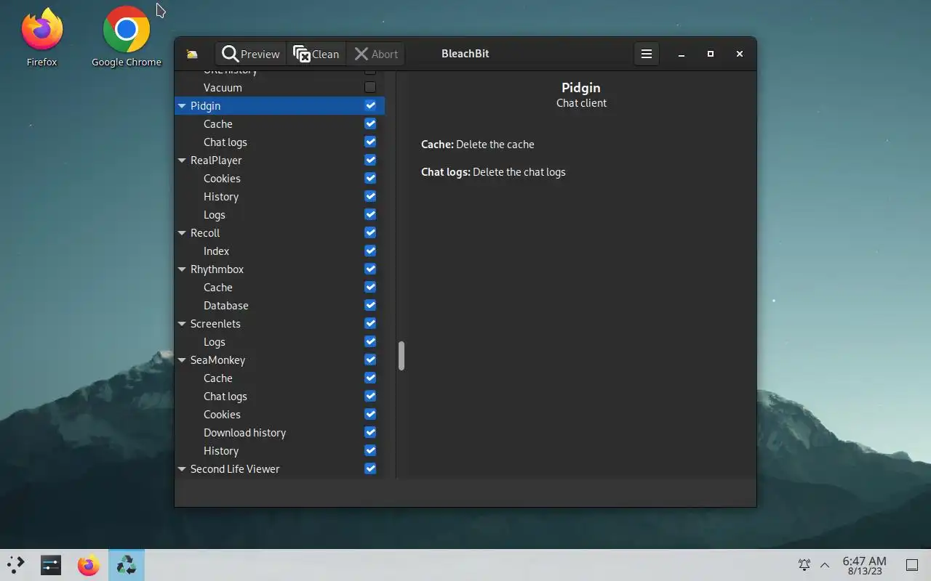Click the 'Cache: Delete the cache' description
The image size is (931, 581).
(x=478, y=145)
